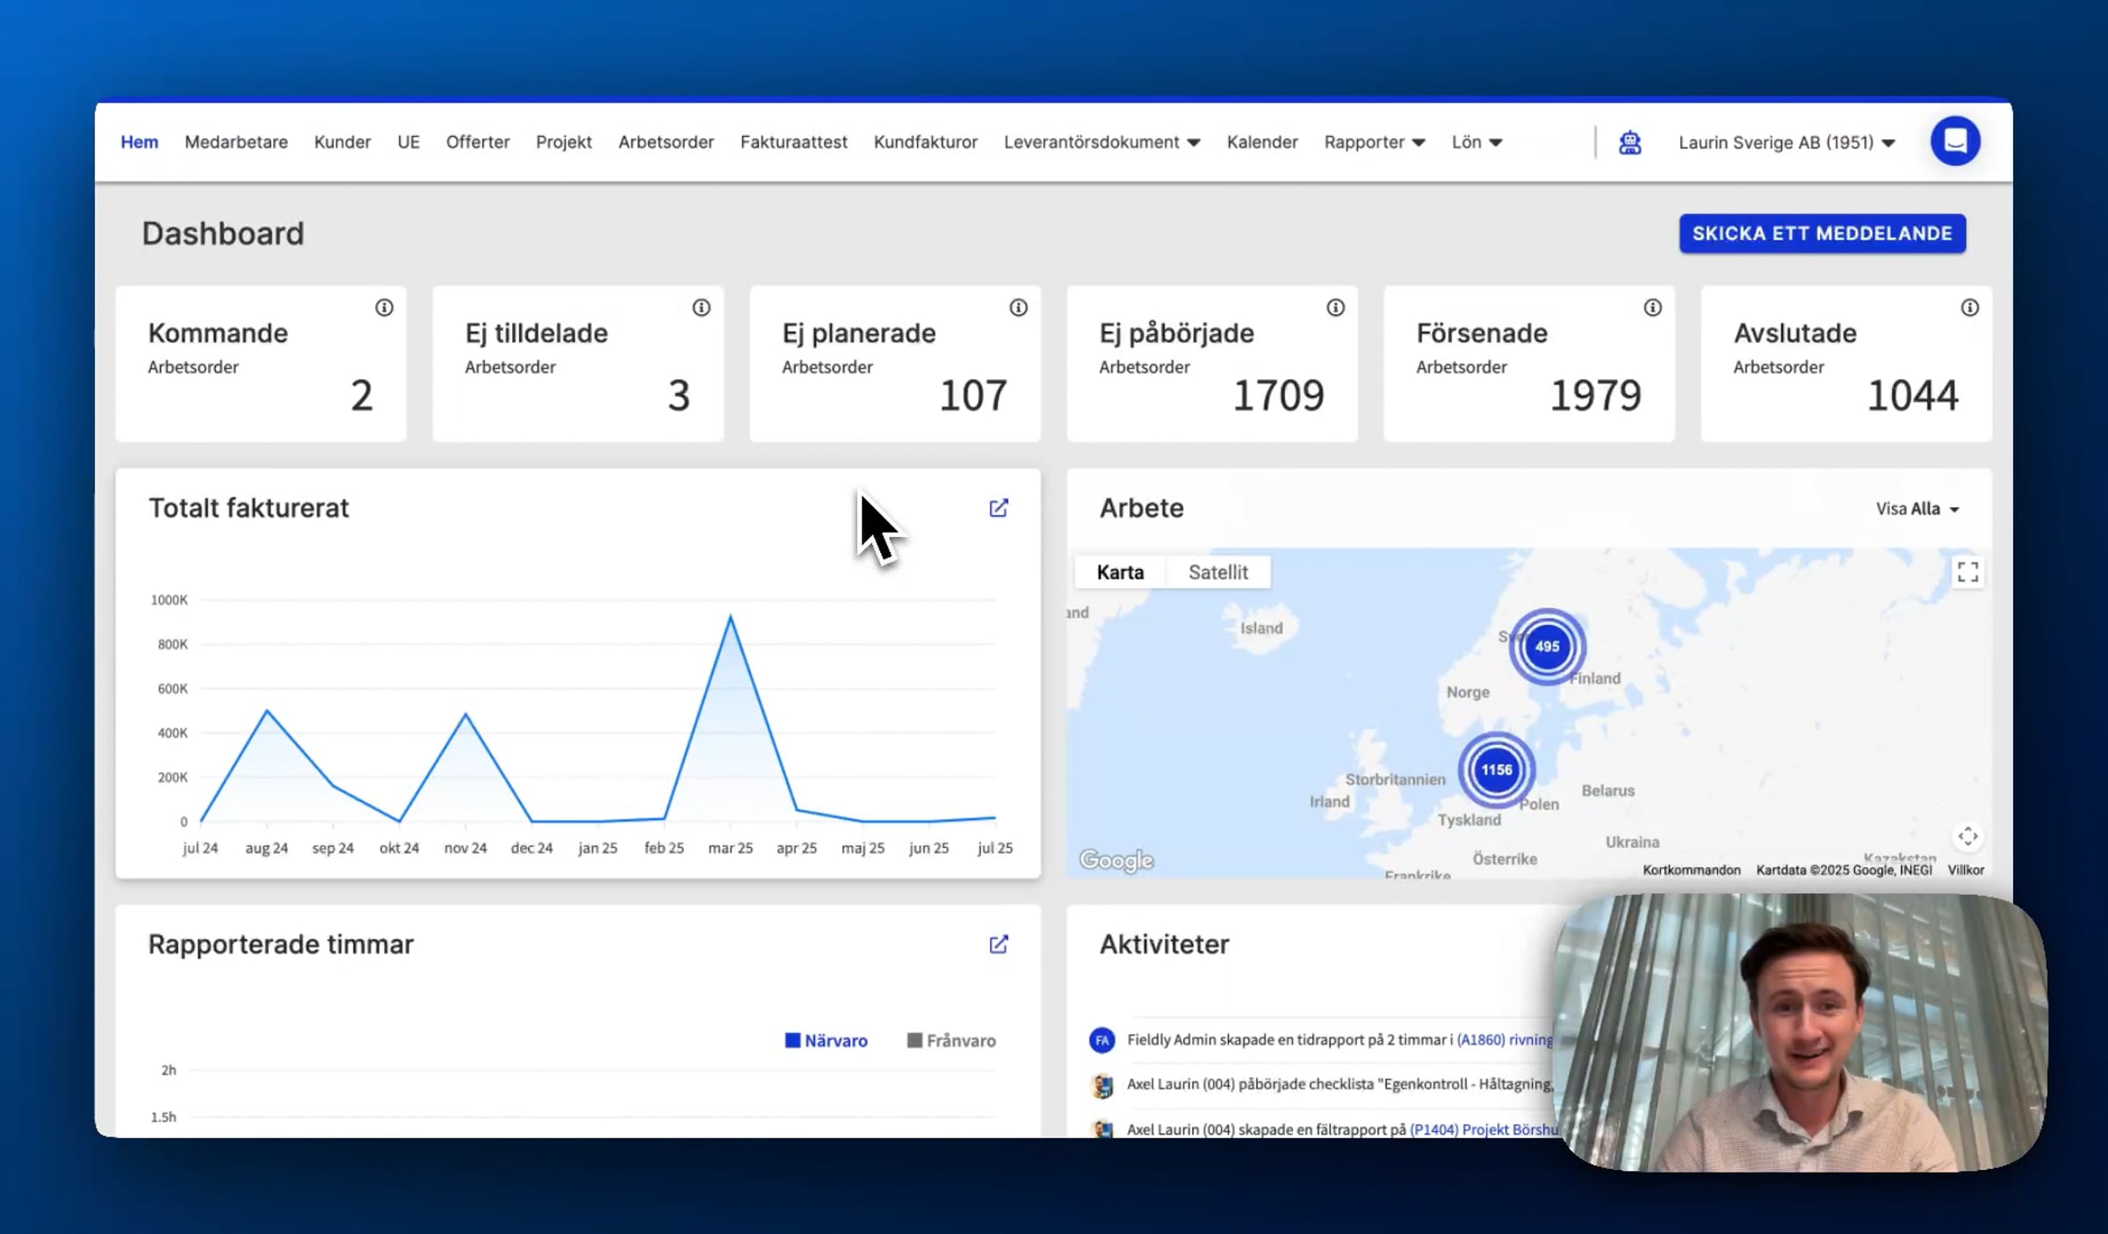The height and width of the screenshot is (1234, 2108).
Task: Open Totalt fakturerat chart in external view
Action: point(999,508)
